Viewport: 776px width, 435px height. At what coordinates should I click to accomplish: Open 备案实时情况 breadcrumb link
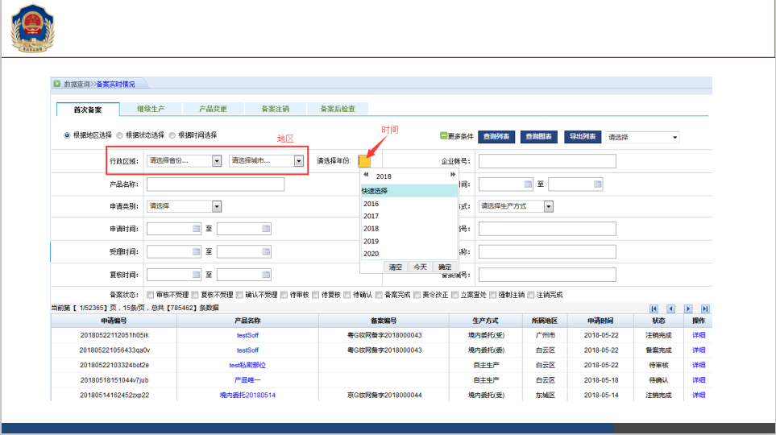coord(115,84)
